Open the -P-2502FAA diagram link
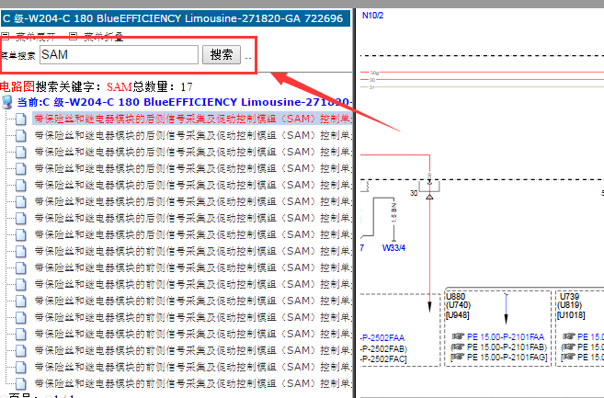This screenshot has height=398, width=604. point(382,338)
